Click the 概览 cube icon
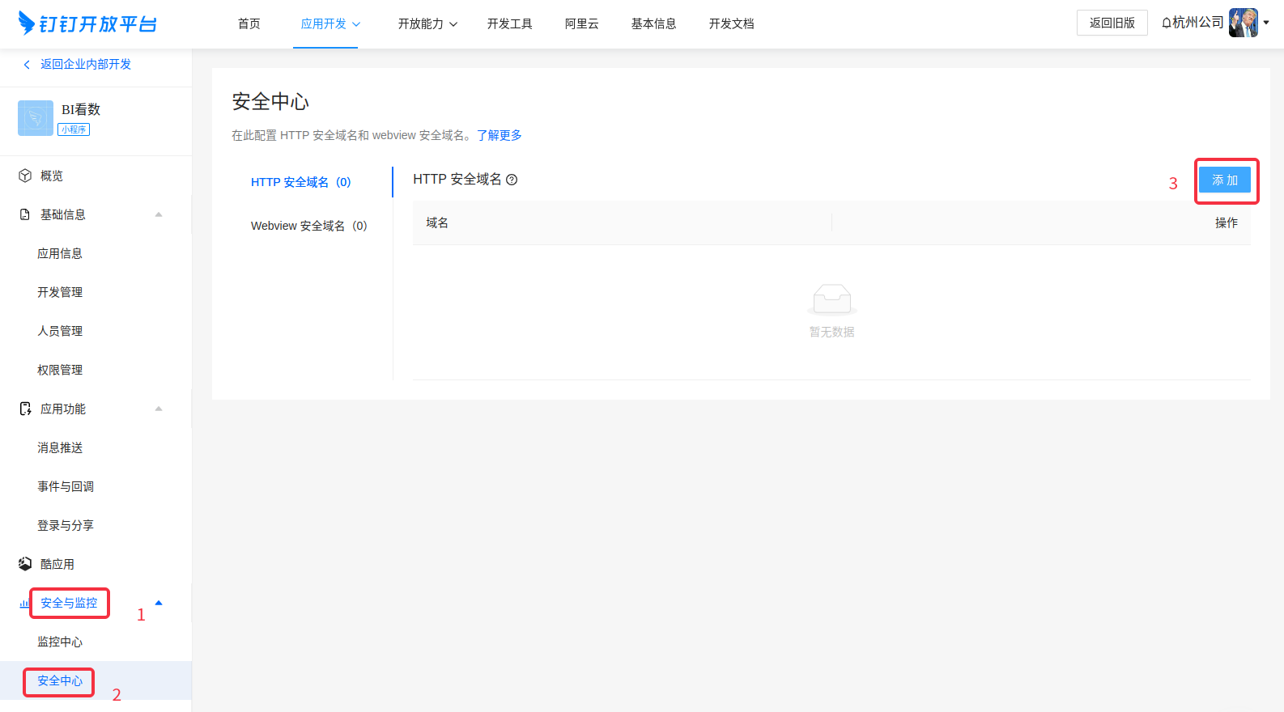This screenshot has width=1284, height=712. click(25, 176)
